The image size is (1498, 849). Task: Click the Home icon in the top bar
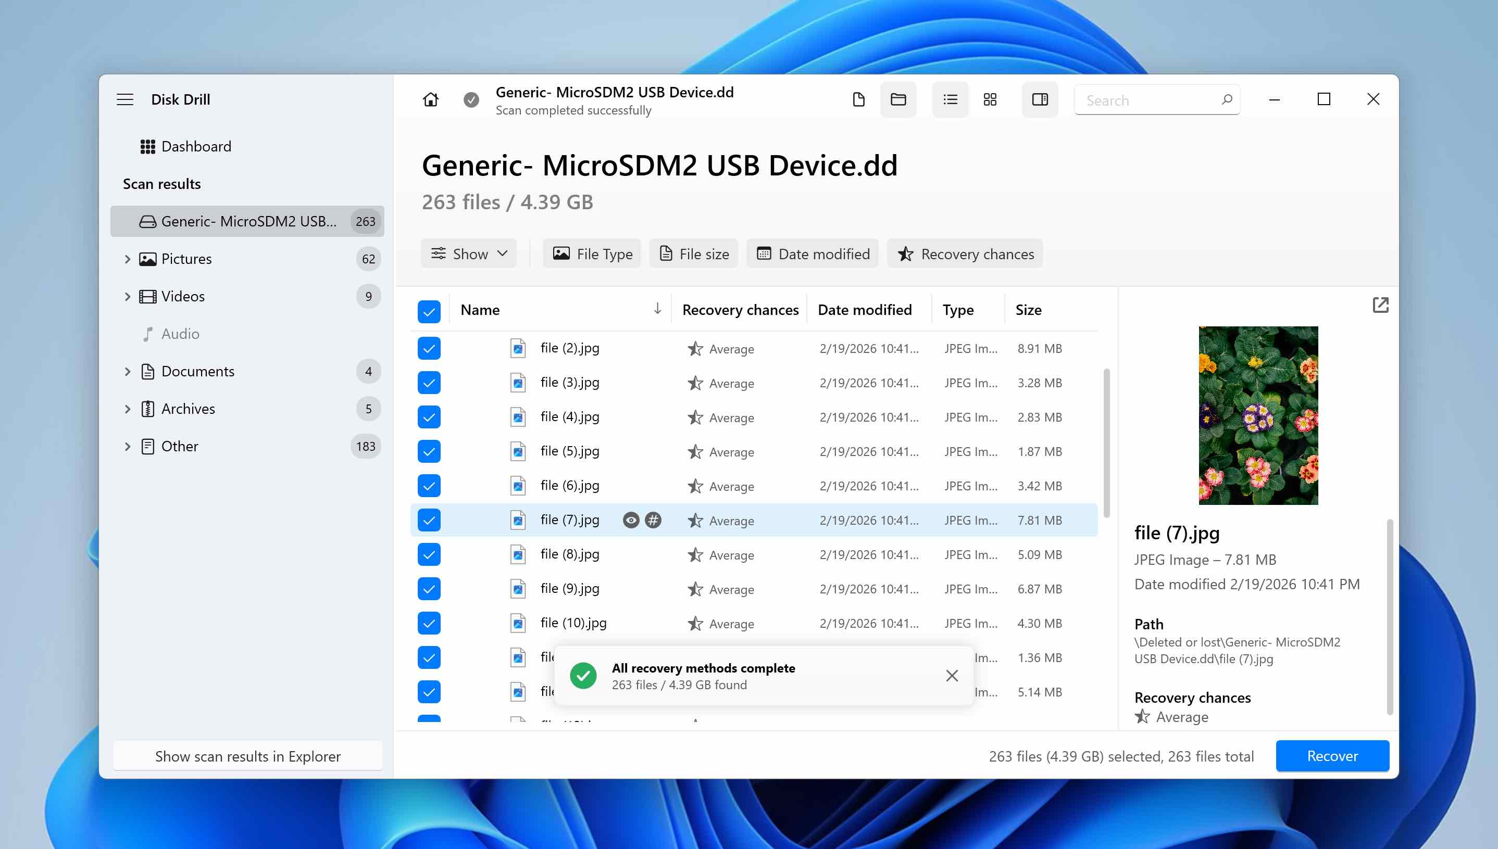pos(431,99)
